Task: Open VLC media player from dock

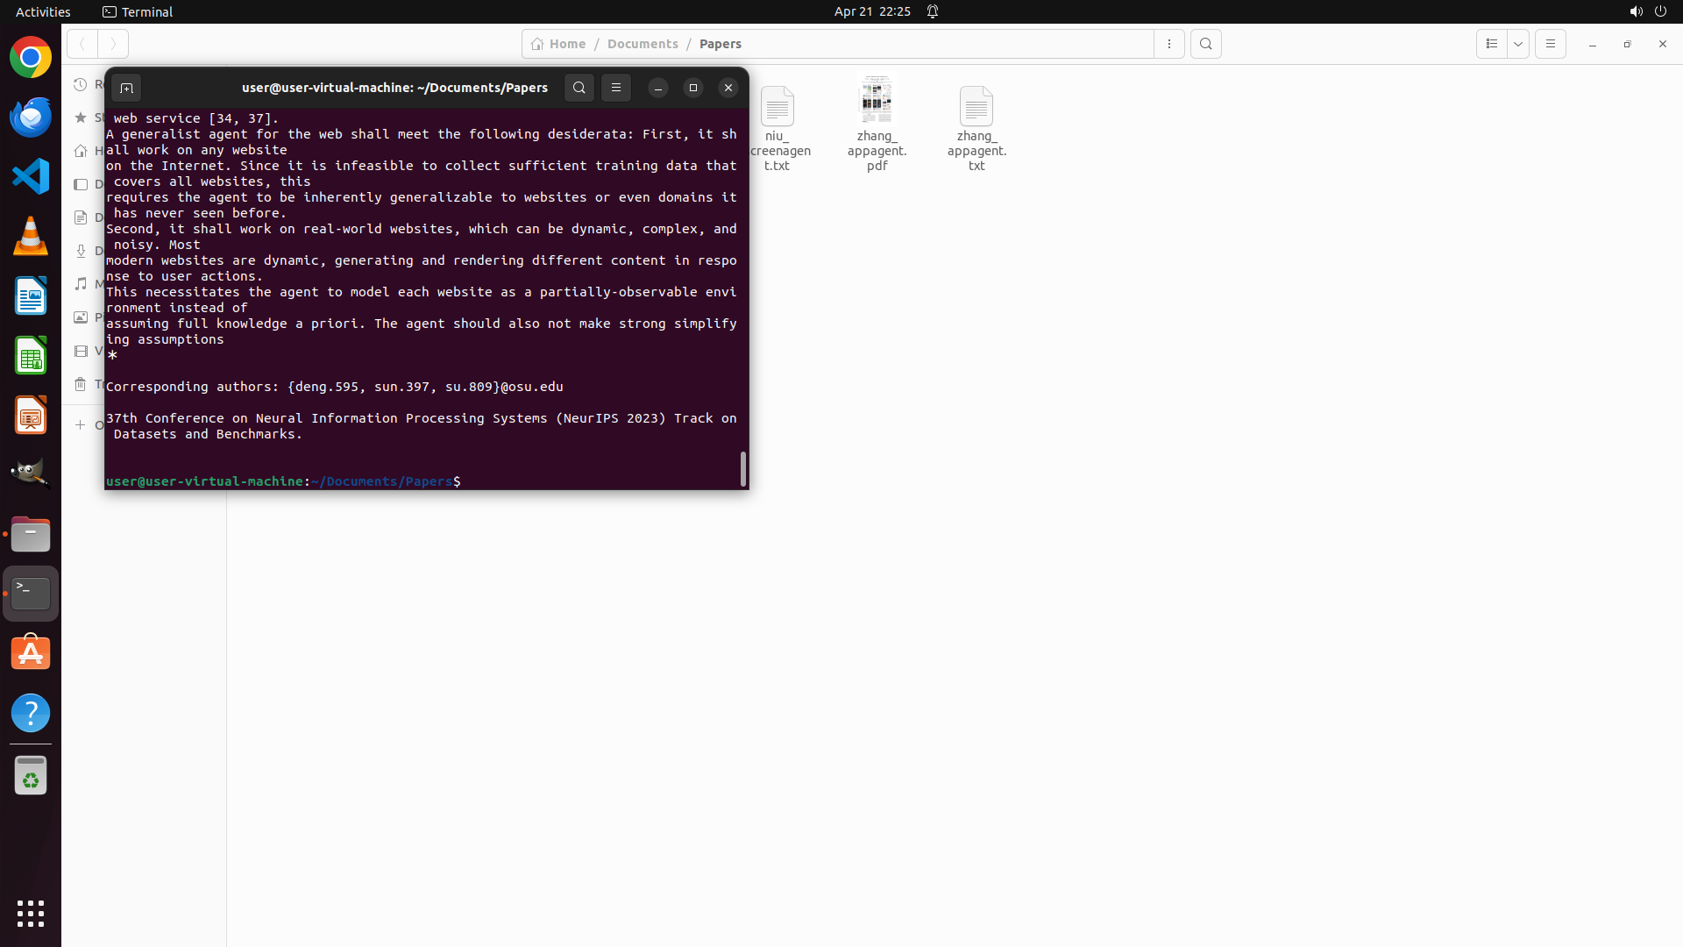Action: [31, 237]
